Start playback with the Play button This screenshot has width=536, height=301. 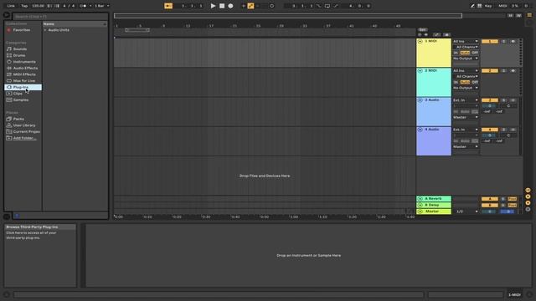click(x=213, y=6)
